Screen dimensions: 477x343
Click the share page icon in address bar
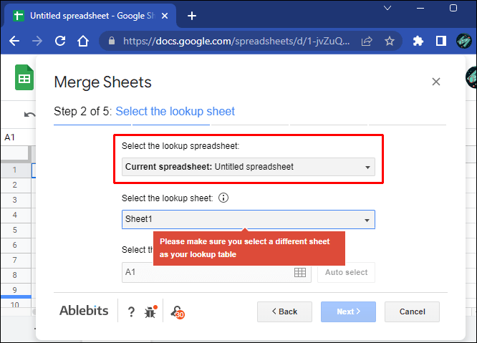pos(367,42)
